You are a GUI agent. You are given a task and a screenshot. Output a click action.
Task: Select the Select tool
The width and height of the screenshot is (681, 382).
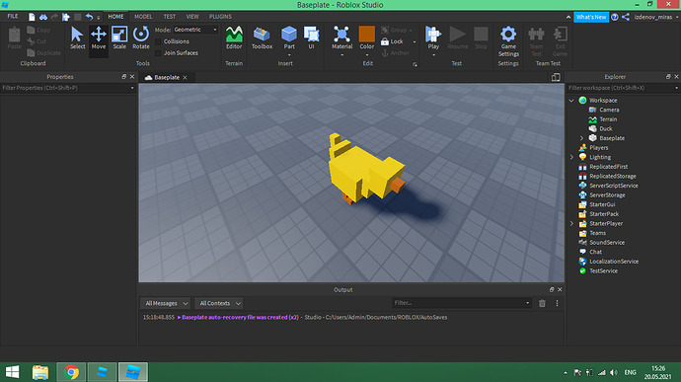click(77, 38)
